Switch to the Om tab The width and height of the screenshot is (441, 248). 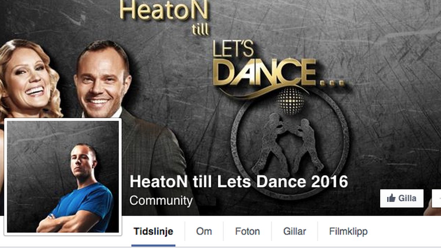pos(204,232)
